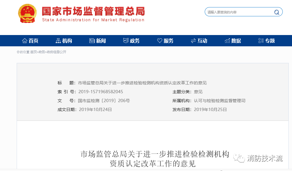Click the house icon beside 首页
The height and width of the screenshot is (171, 292).
coord(25,41)
